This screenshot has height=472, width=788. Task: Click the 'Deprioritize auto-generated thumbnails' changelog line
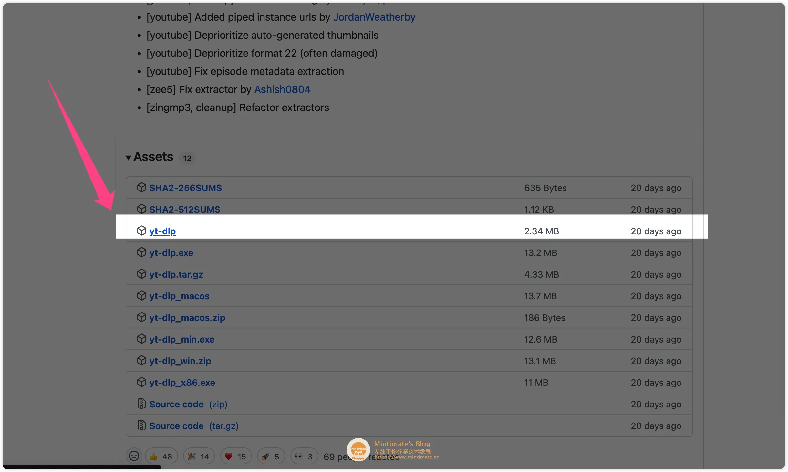click(x=262, y=35)
